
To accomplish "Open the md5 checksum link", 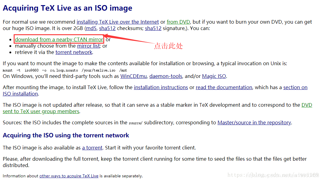I will [x=91, y=28].
